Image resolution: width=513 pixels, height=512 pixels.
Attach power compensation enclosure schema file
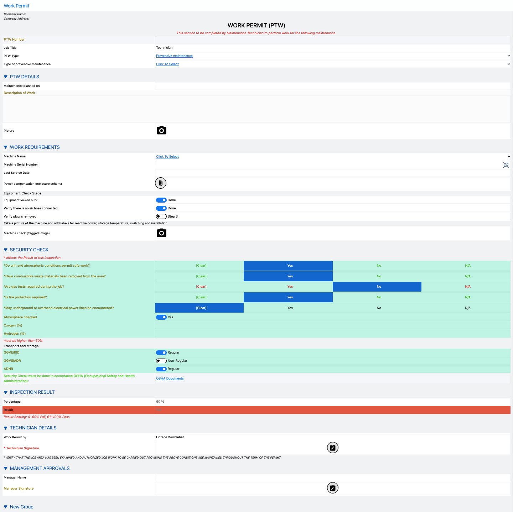pyautogui.click(x=161, y=183)
